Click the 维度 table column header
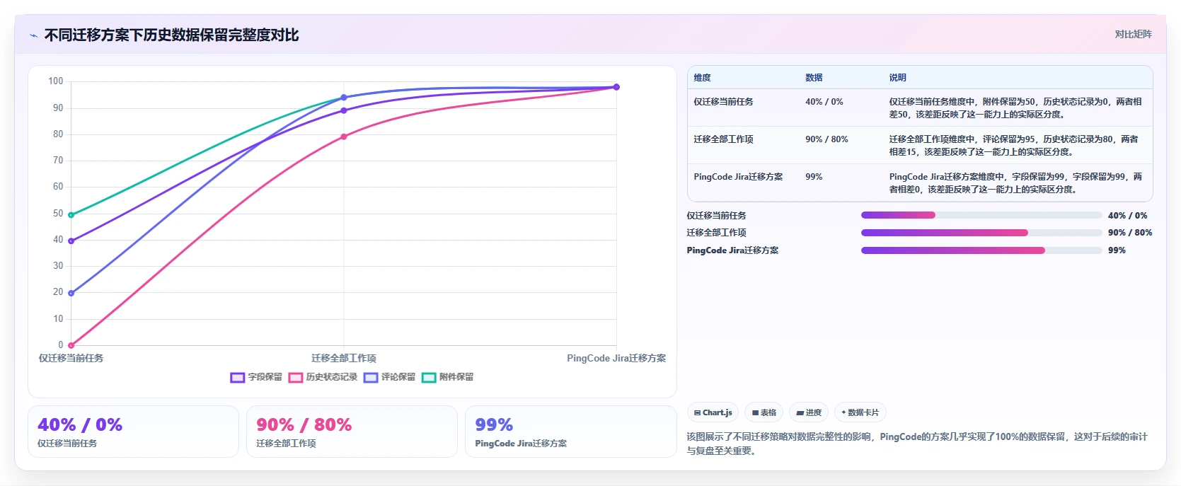1181x486 pixels. (702, 78)
